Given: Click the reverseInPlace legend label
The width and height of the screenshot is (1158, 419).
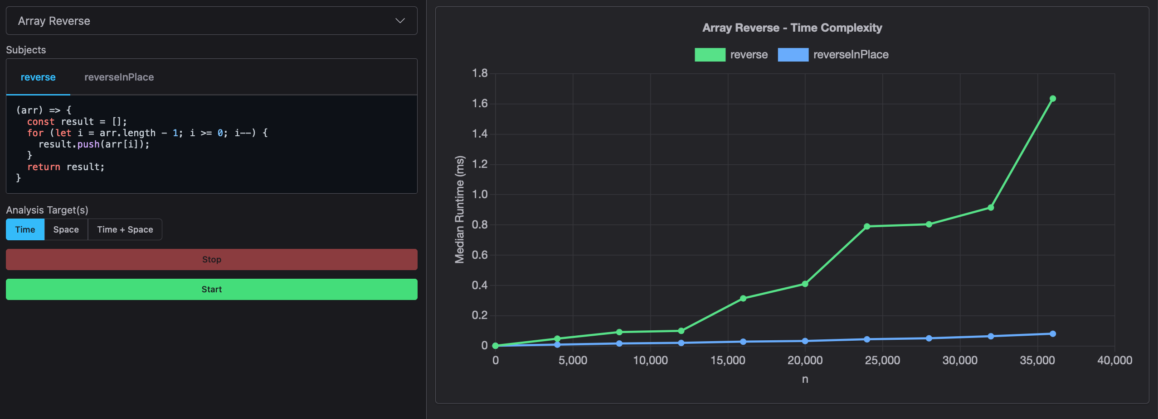Looking at the screenshot, I should pyautogui.click(x=851, y=55).
